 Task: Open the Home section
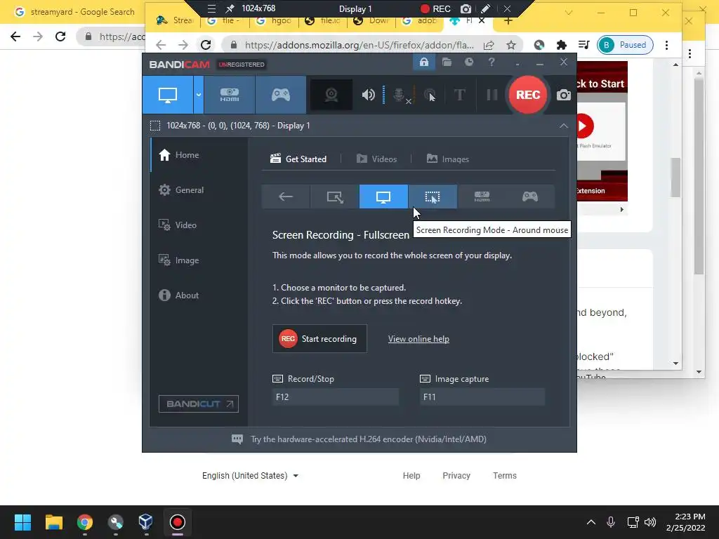(199, 155)
